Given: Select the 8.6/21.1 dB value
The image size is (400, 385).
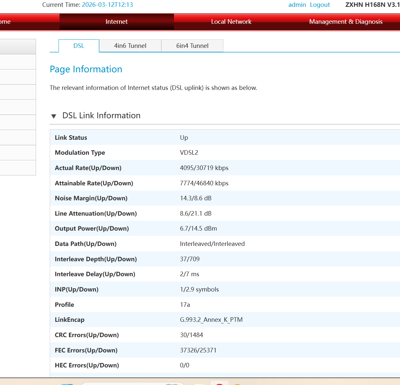Looking at the screenshot, I should pyautogui.click(x=196, y=213).
